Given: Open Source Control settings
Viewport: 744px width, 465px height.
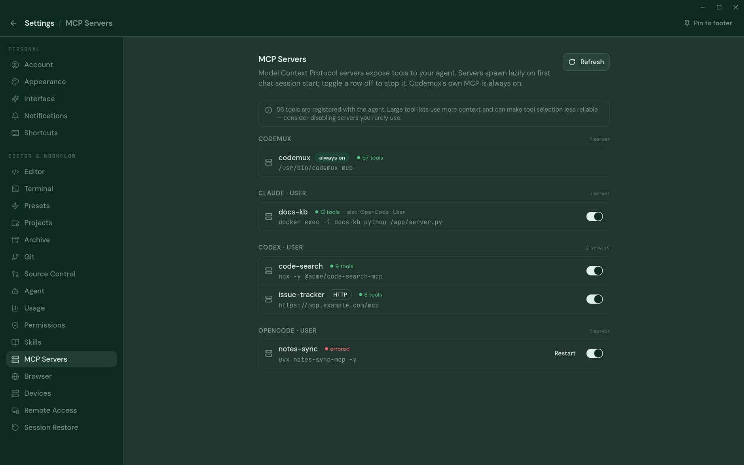Looking at the screenshot, I should (62, 274).
